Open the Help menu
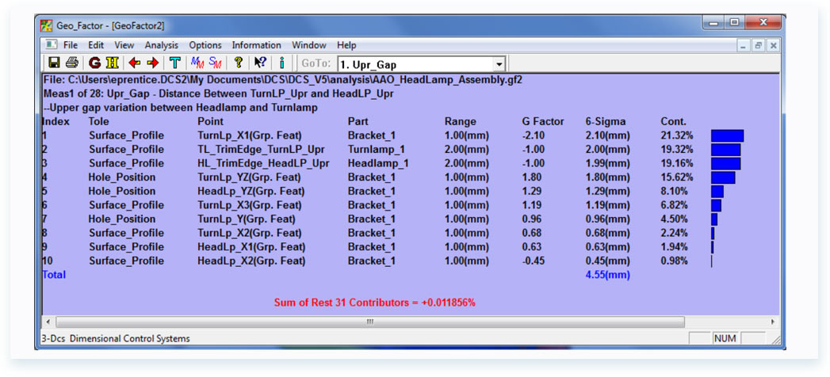The height and width of the screenshot is (377, 830). pyautogui.click(x=346, y=45)
